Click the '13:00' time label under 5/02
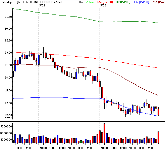165x150 pixels. 71,148
